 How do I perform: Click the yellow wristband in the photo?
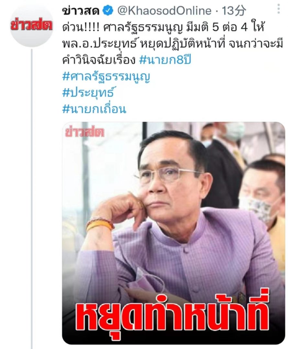pos(99,225)
